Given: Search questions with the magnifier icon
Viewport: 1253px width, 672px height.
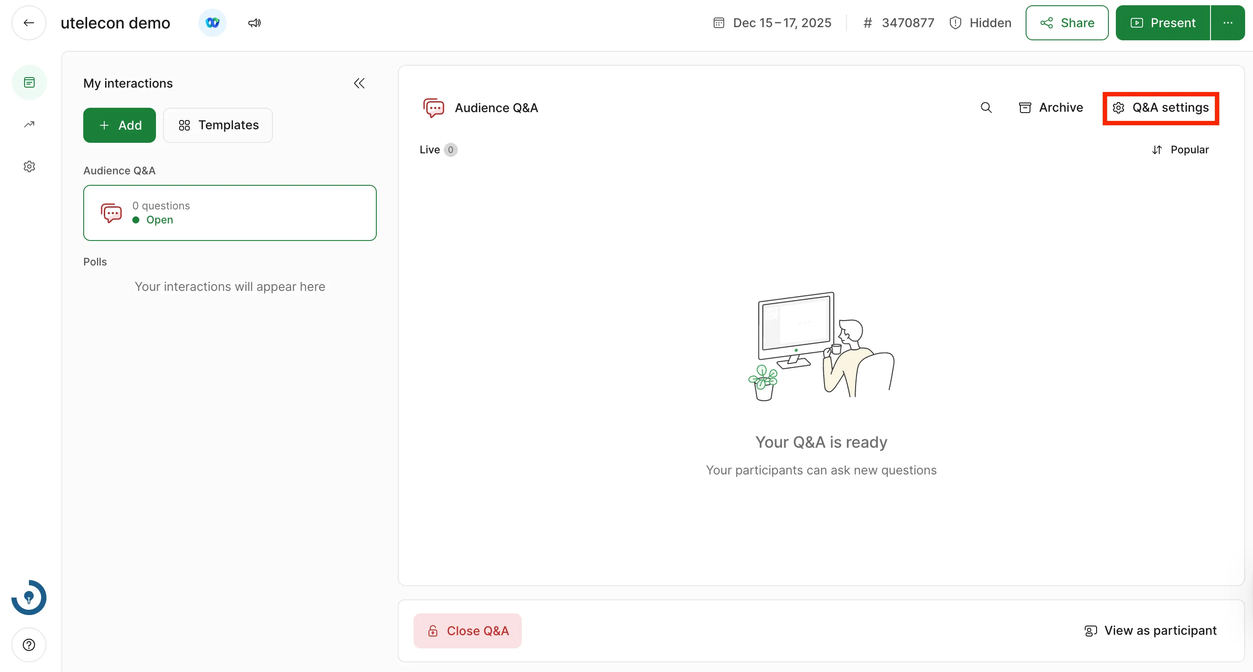Looking at the screenshot, I should coord(986,107).
